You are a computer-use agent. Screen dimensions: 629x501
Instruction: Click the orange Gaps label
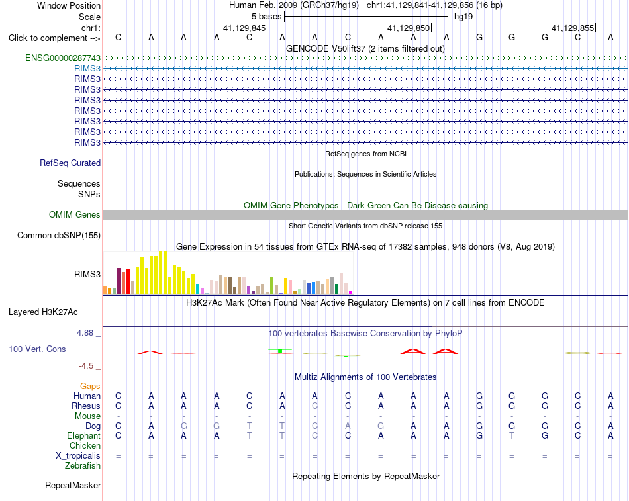click(x=90, y=387)
